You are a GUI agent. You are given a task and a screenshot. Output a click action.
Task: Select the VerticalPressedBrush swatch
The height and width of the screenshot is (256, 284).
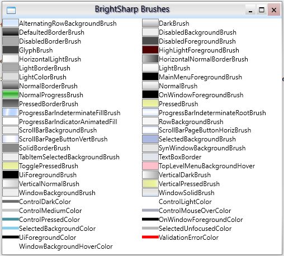[x=150, y=184]
